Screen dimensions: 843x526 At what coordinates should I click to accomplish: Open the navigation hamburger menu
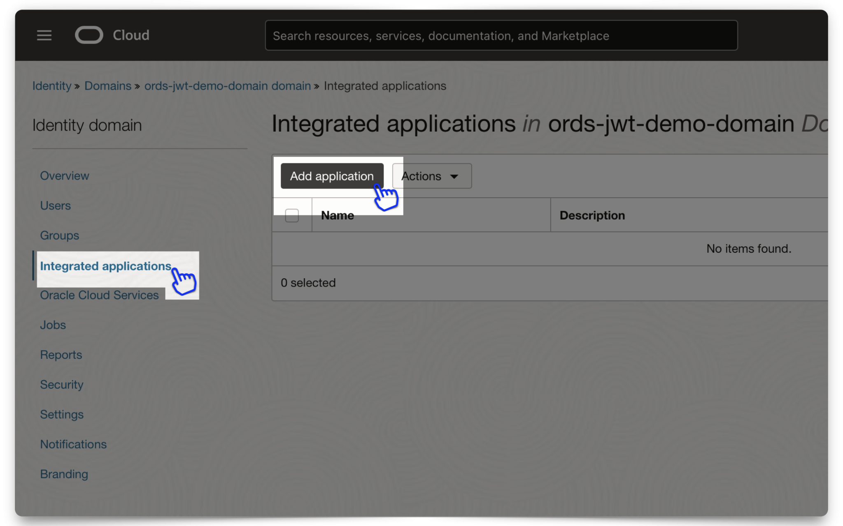(44, 35)
